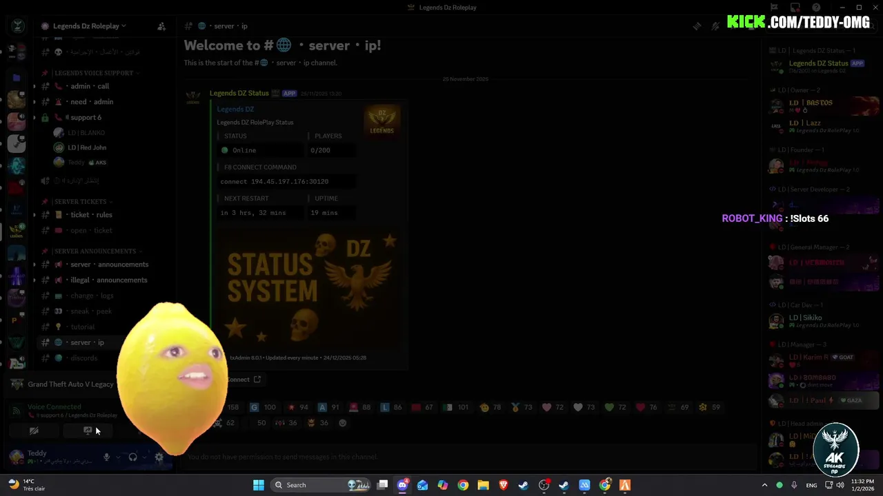
Task: Open the microphone input options arrow
Action: point(117,457)
